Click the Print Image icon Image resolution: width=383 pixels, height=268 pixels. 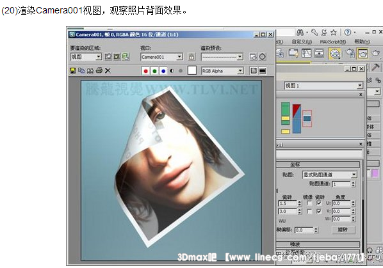click(x=99, y=71)
